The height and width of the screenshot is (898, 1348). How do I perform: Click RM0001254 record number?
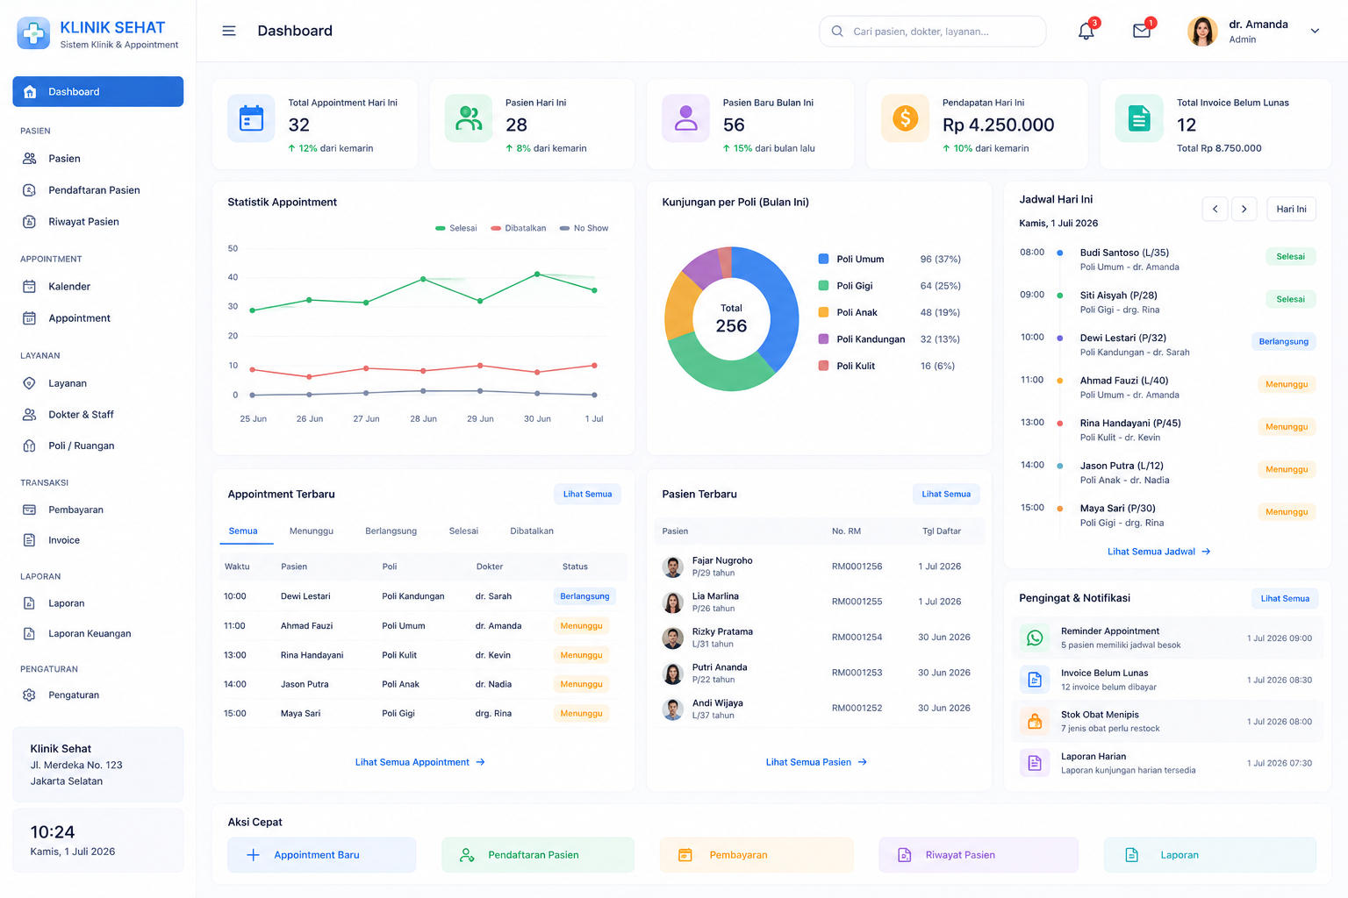(857, 637)
